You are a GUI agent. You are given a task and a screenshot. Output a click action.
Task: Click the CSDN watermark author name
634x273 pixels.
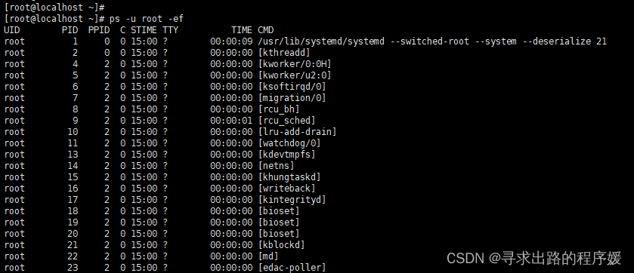tap(561, 258)
